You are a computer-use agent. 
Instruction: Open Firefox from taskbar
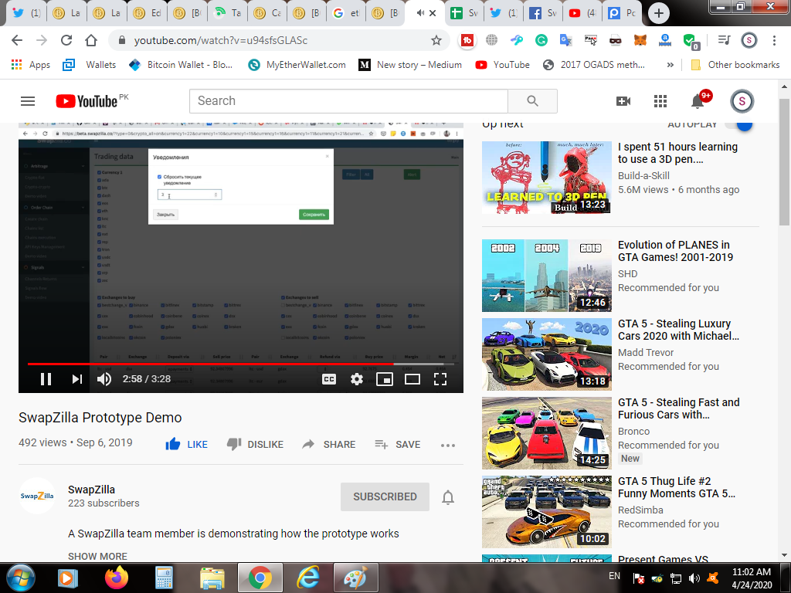[x=117, y=578]
